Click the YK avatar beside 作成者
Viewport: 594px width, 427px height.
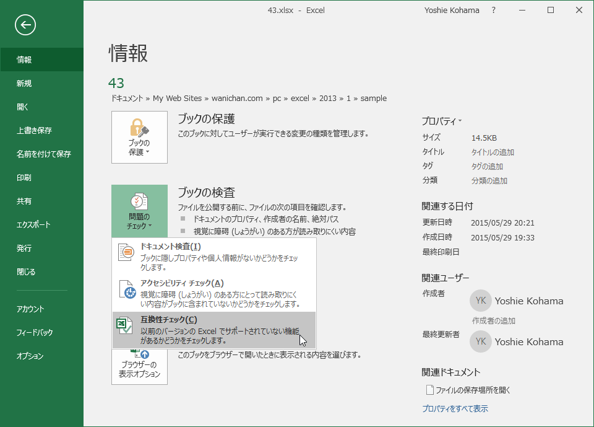click(x=481, y=301)
